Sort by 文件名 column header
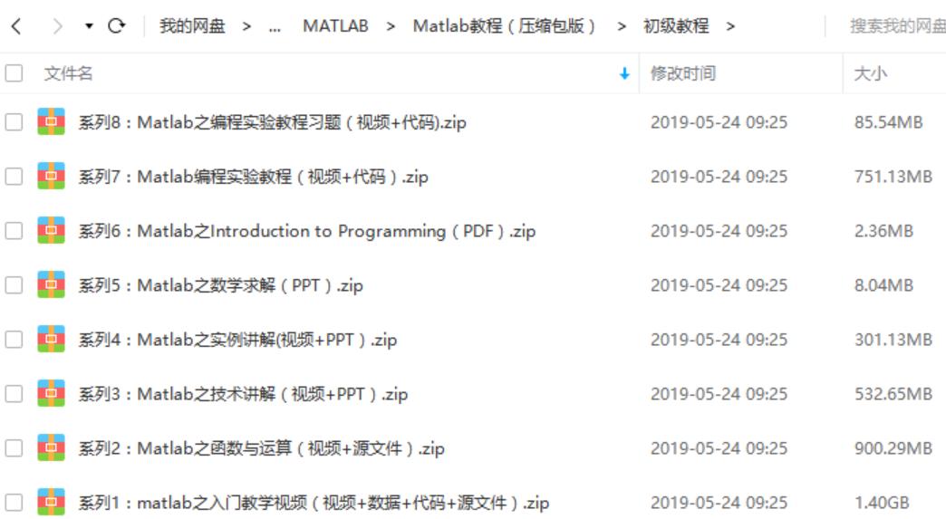Viewport: 946px width, 519px height. [69, 73]
